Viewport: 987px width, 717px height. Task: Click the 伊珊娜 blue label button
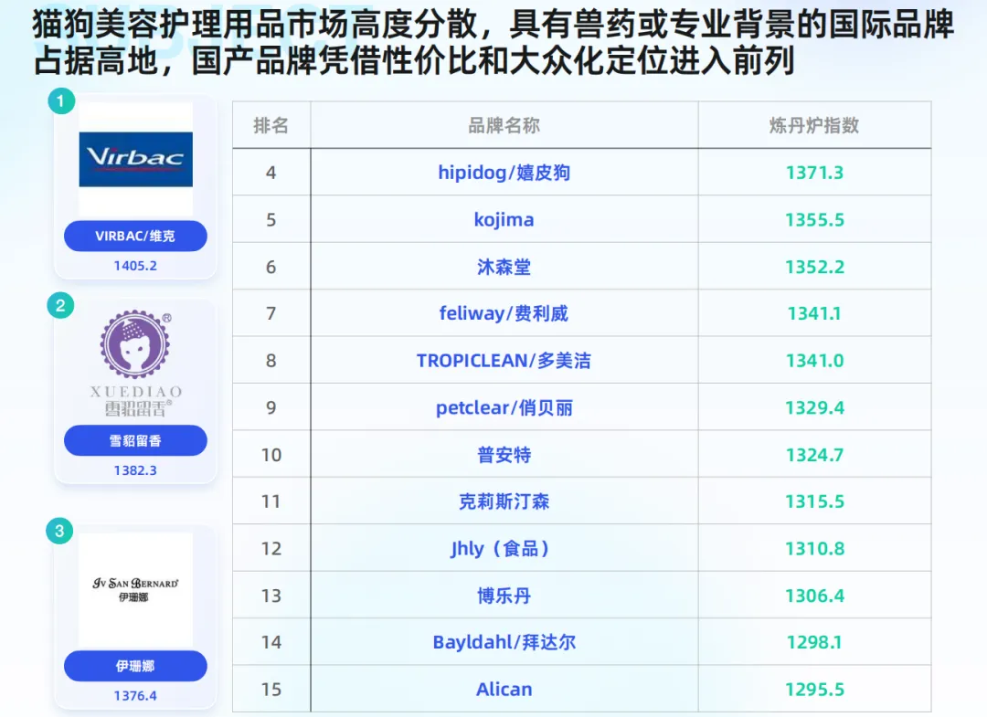[135, 666]
